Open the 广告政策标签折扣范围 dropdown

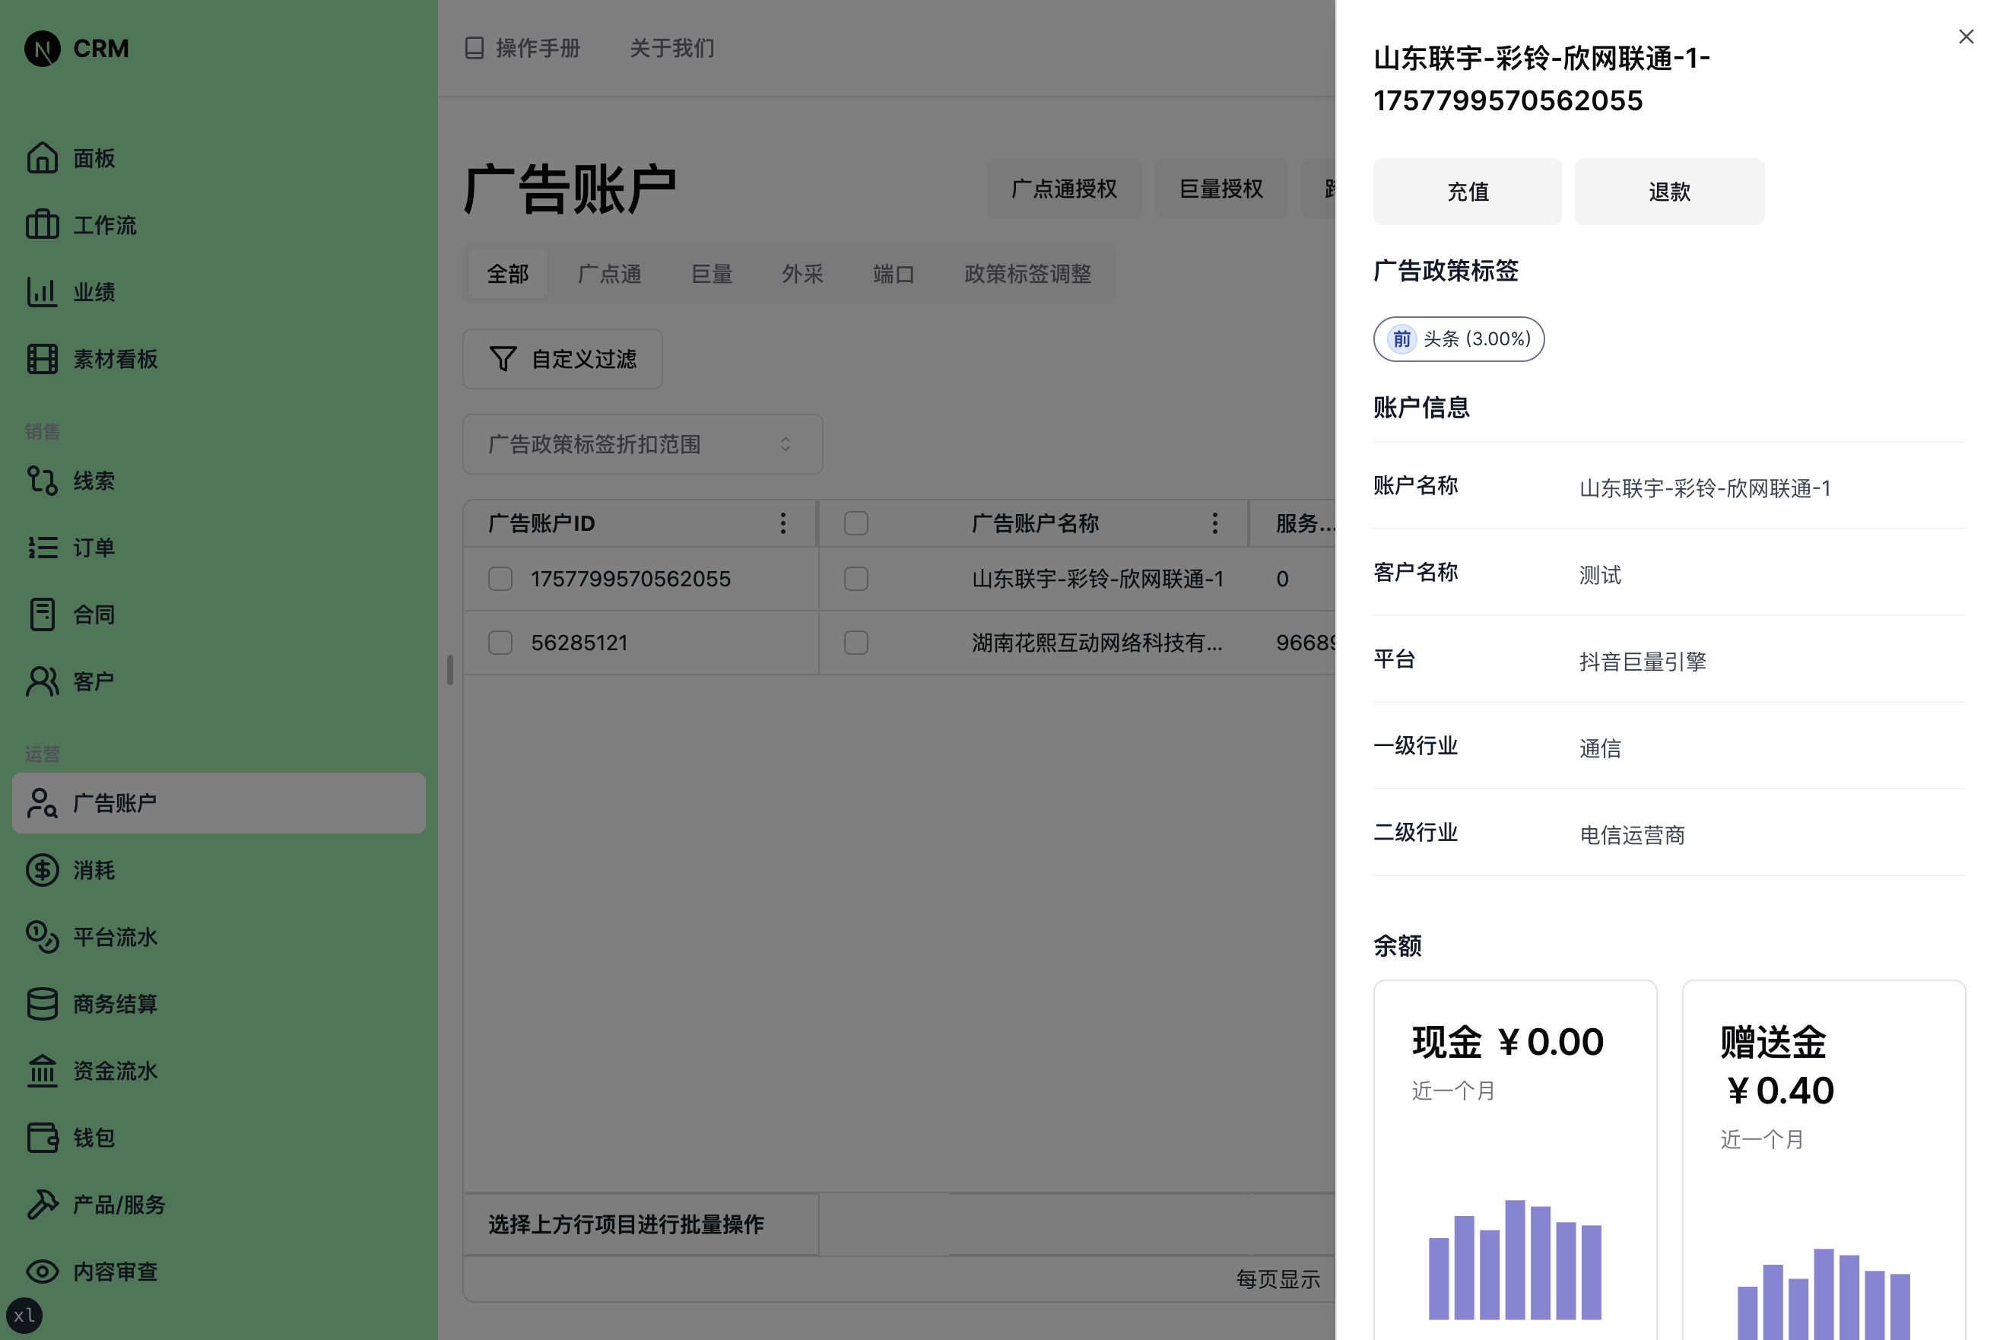pos(642,443)
